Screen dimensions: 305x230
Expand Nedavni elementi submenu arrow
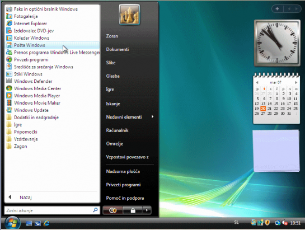point(152,117)
